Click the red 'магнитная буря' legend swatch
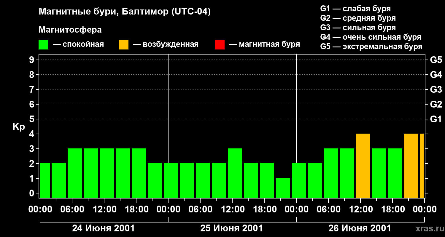 (220, 45)
